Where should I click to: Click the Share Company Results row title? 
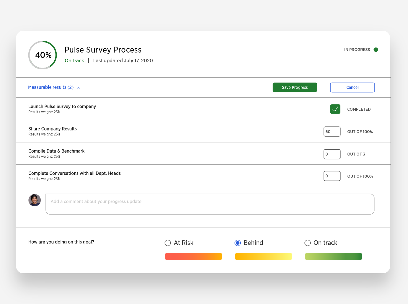(53, 129)
